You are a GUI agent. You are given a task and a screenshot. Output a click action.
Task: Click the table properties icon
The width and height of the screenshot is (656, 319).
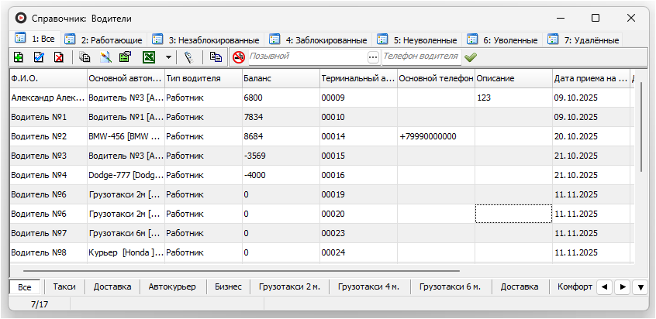126,57
